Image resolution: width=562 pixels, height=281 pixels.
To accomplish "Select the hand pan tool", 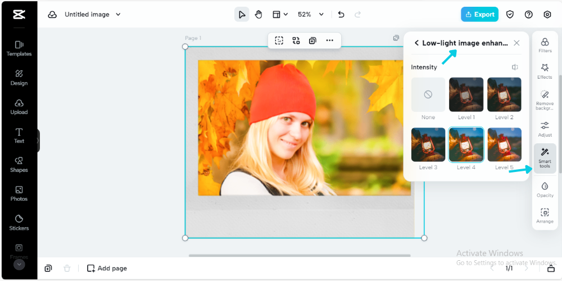I will [259, 15].
